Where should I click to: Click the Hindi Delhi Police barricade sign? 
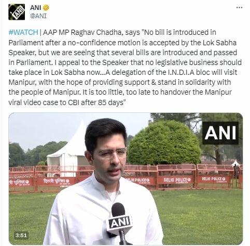(x=57, y=182)
